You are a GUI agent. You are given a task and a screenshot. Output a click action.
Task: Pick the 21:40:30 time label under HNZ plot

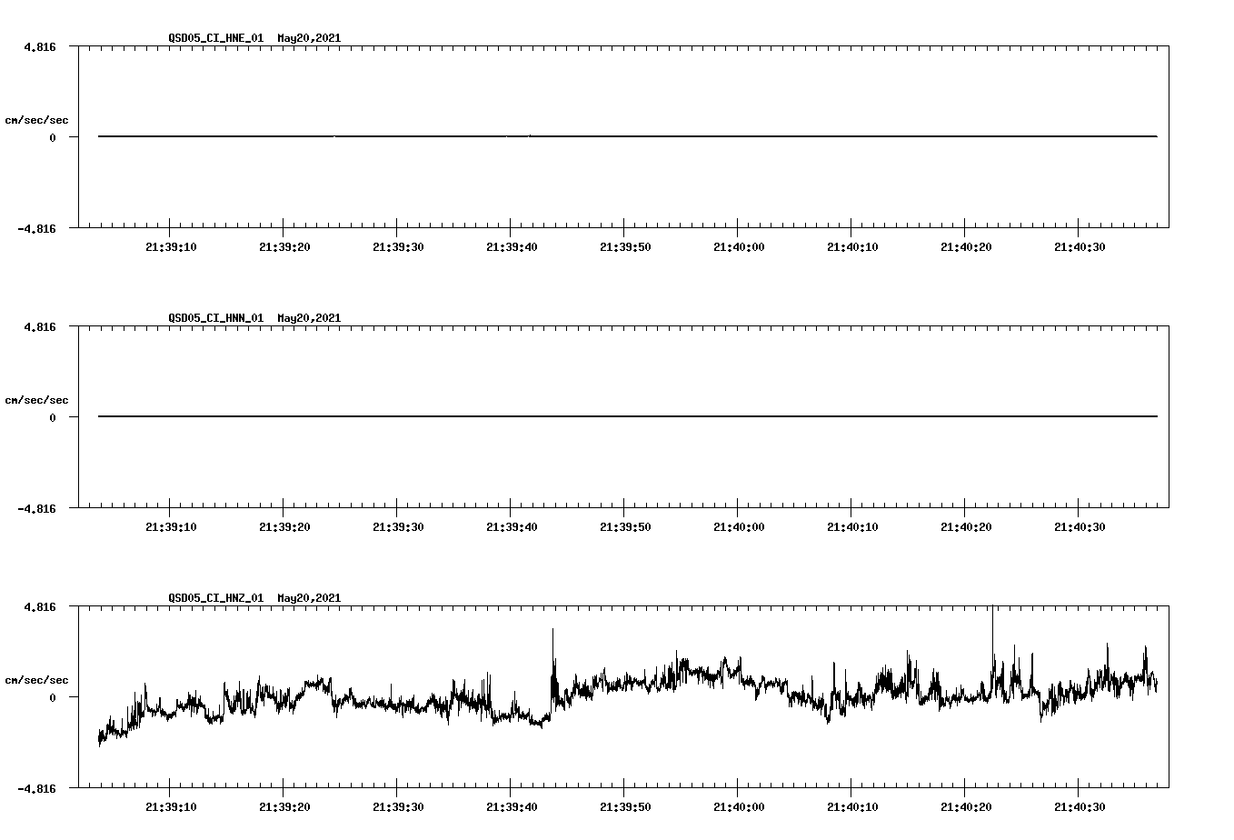1080,807
